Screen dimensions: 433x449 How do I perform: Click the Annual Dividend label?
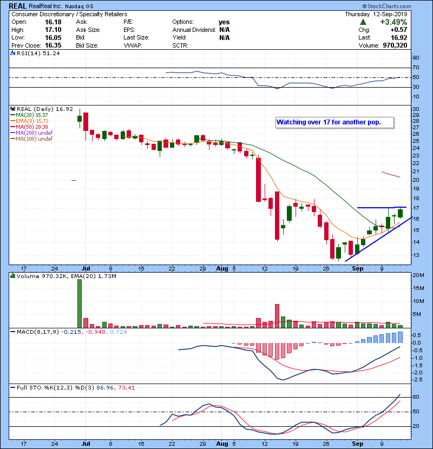click(194, 30)
